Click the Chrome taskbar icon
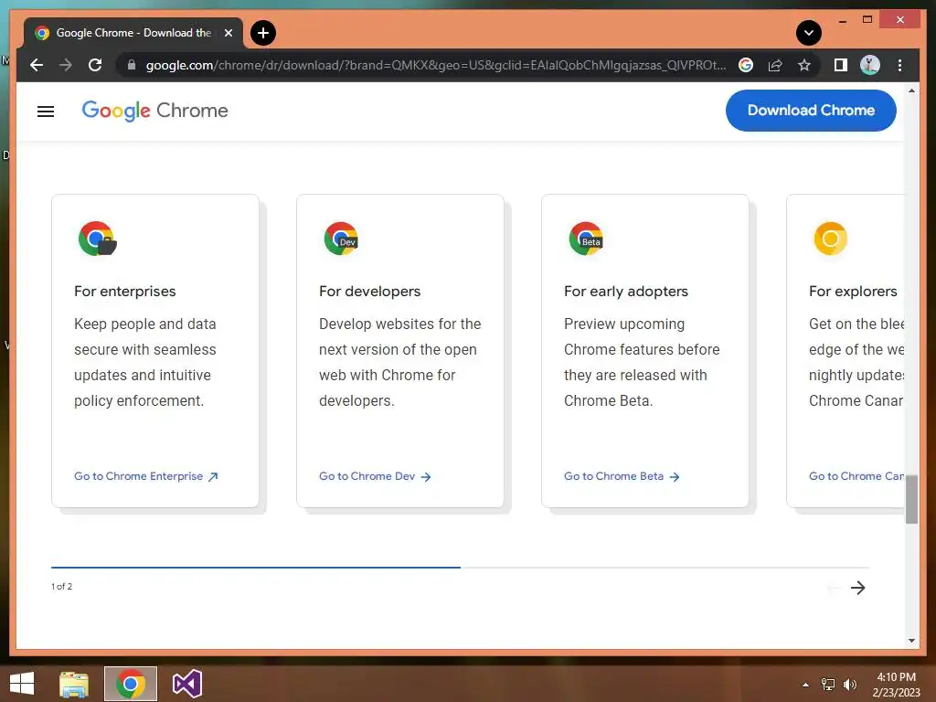 (x=131, y=684)
